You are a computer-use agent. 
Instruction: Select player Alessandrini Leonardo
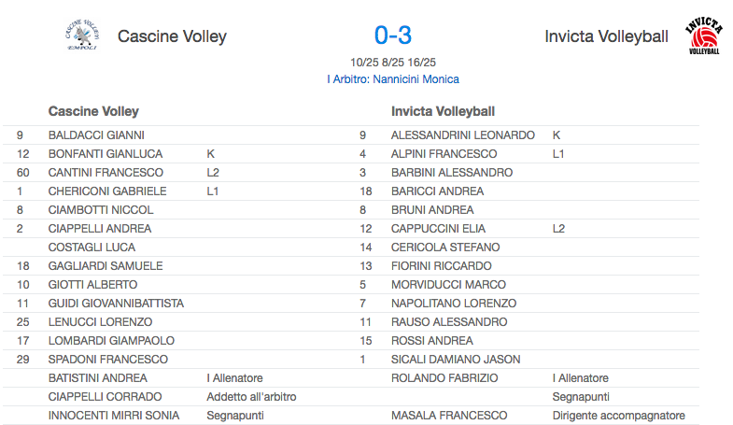coord(463,135)
